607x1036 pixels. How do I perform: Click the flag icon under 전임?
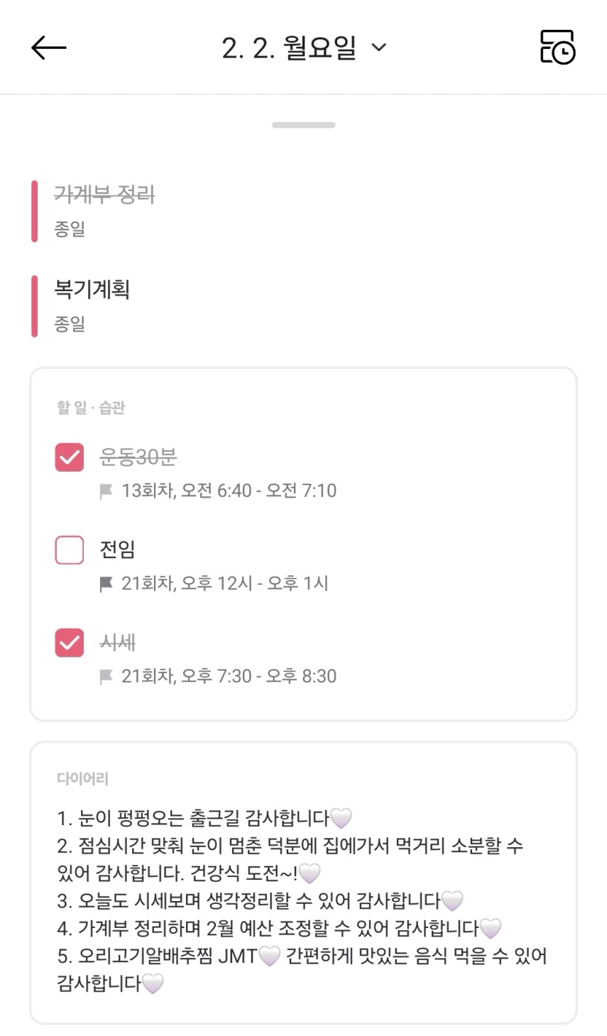106,584
